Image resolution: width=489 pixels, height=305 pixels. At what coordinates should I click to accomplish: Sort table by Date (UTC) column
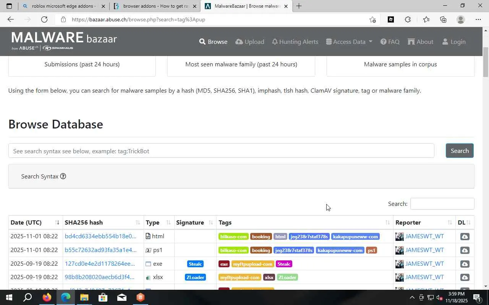[x=36, y=222]
